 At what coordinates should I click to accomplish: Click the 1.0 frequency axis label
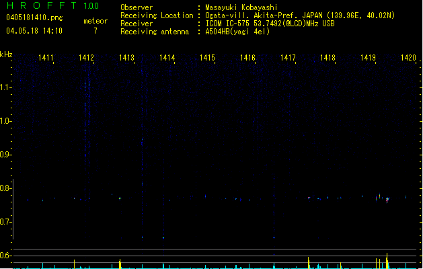coord(5,121)
